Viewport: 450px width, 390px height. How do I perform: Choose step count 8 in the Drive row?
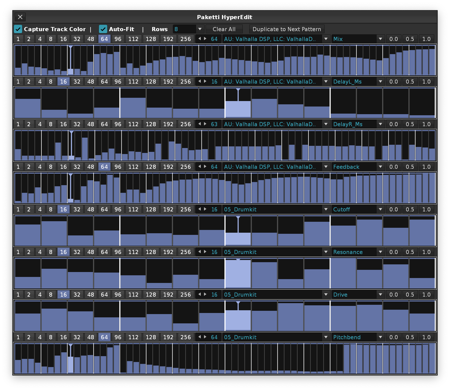pyautogui.click(x=51, y=295)
